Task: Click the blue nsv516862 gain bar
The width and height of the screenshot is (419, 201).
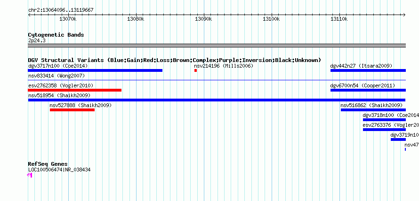Action: pyautogui.click(x=373, y=110)
